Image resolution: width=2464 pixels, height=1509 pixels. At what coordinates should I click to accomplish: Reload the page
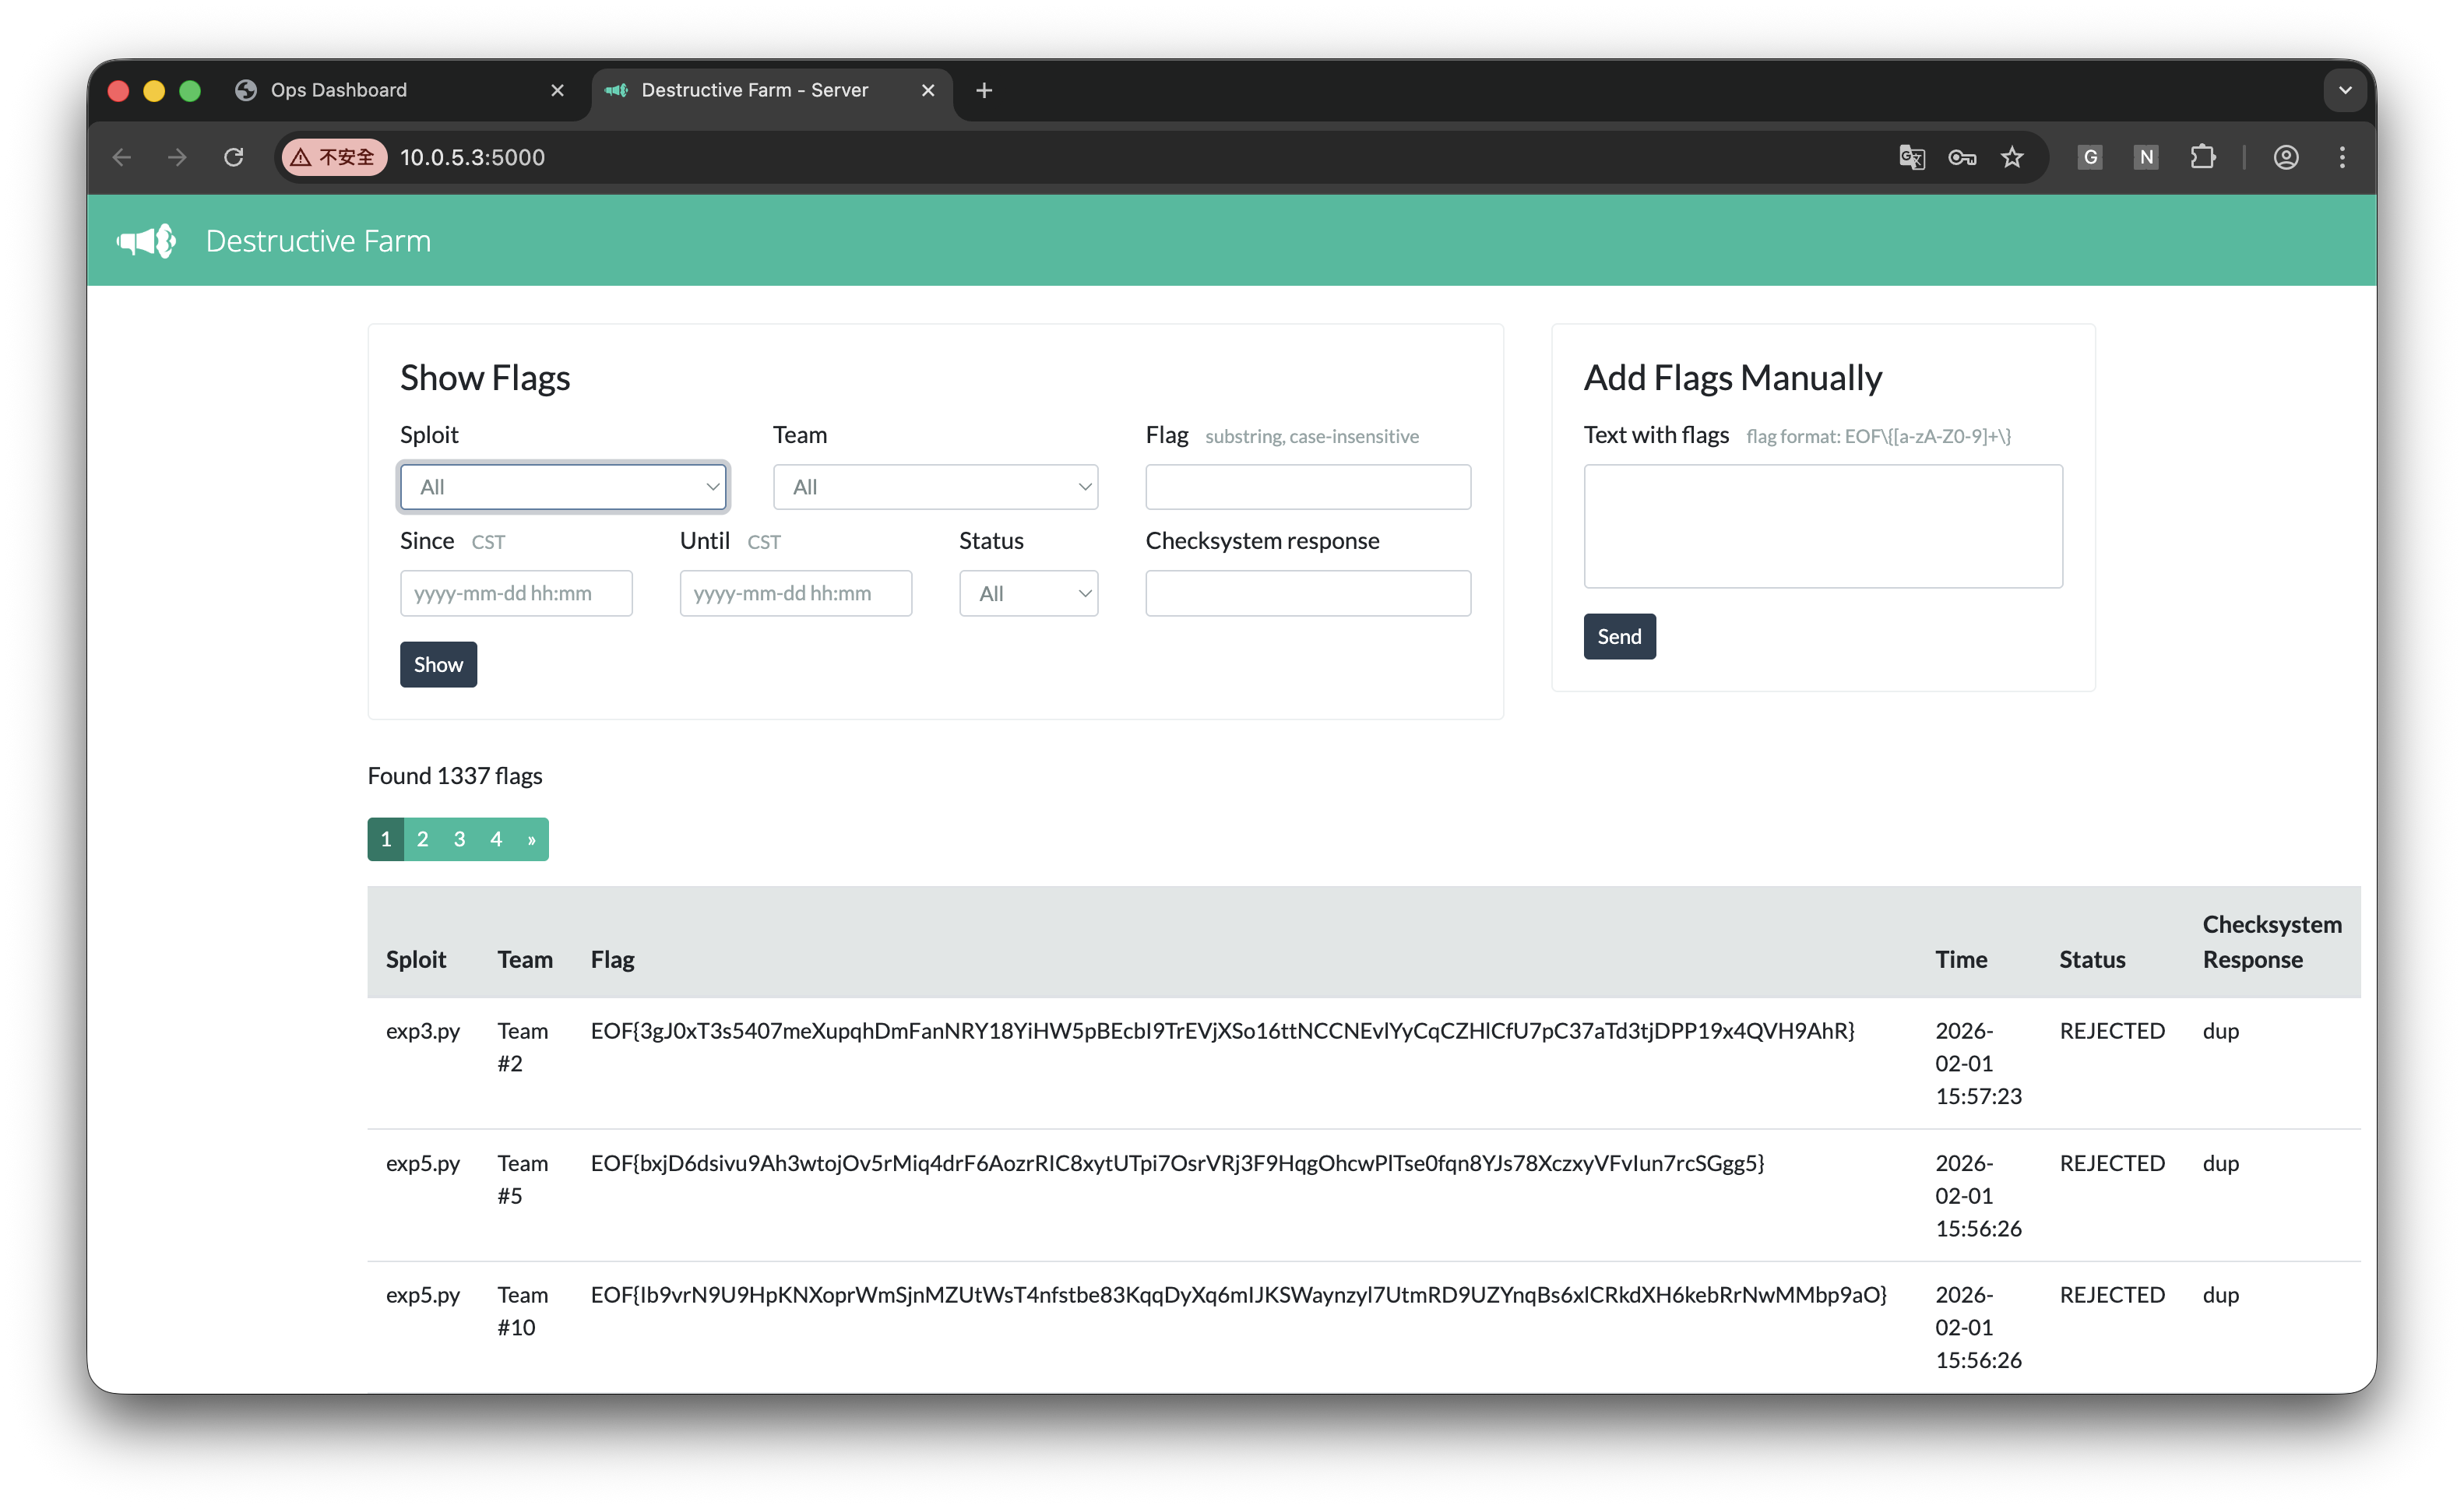point(234,157)
